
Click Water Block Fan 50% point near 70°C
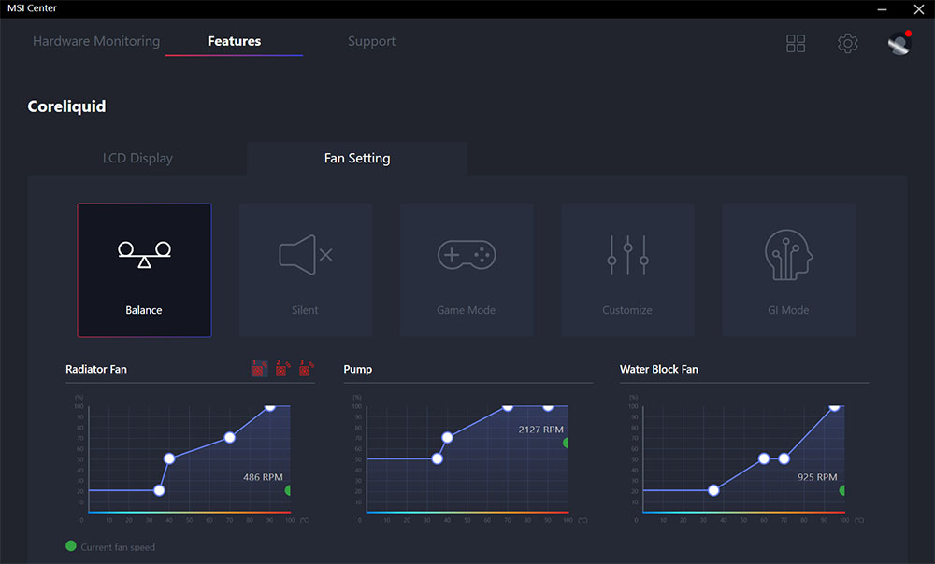(784, 458)
